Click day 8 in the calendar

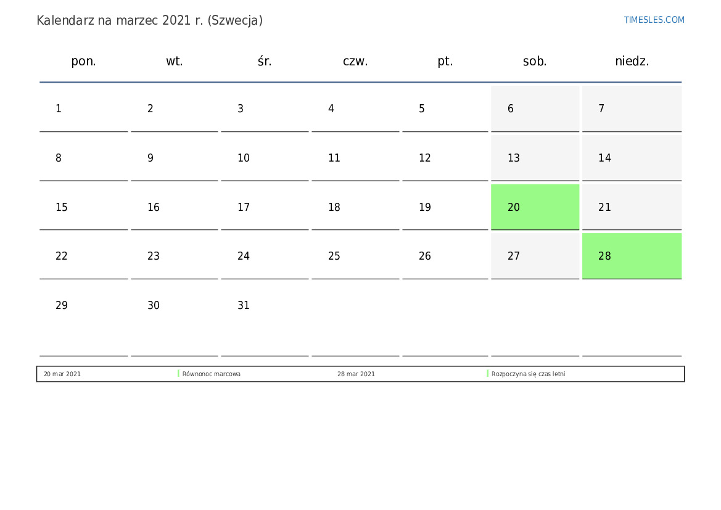click(84, 158)
